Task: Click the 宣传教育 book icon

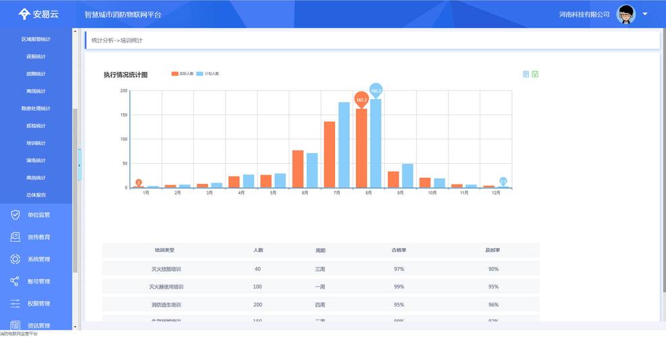Action: point(16,237)
